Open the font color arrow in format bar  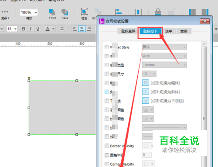pyautogui.click(x=53, y=29)
